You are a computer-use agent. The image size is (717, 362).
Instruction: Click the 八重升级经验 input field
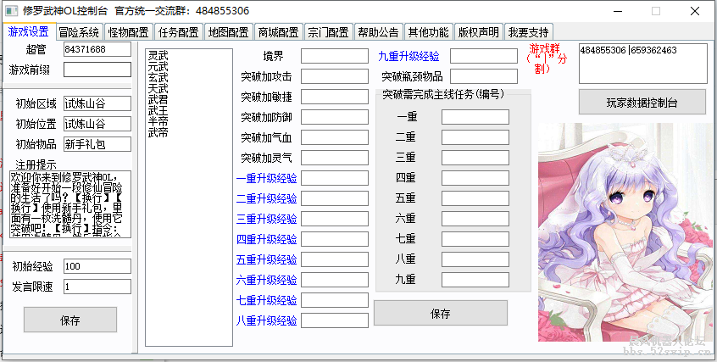coord(335,320)
